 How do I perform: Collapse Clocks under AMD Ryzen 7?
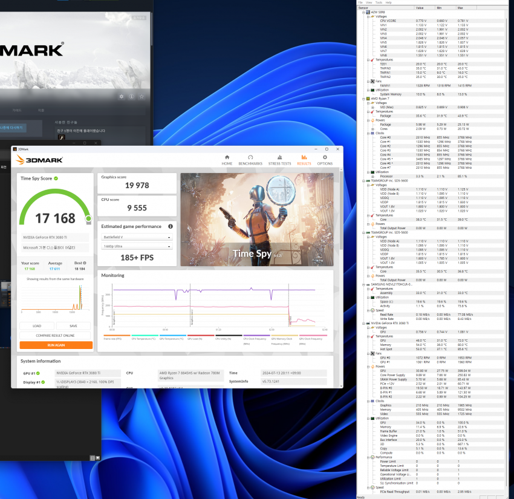[x=368, y=133]
